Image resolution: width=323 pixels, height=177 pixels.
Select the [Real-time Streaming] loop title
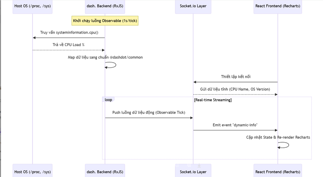(213, 100)
